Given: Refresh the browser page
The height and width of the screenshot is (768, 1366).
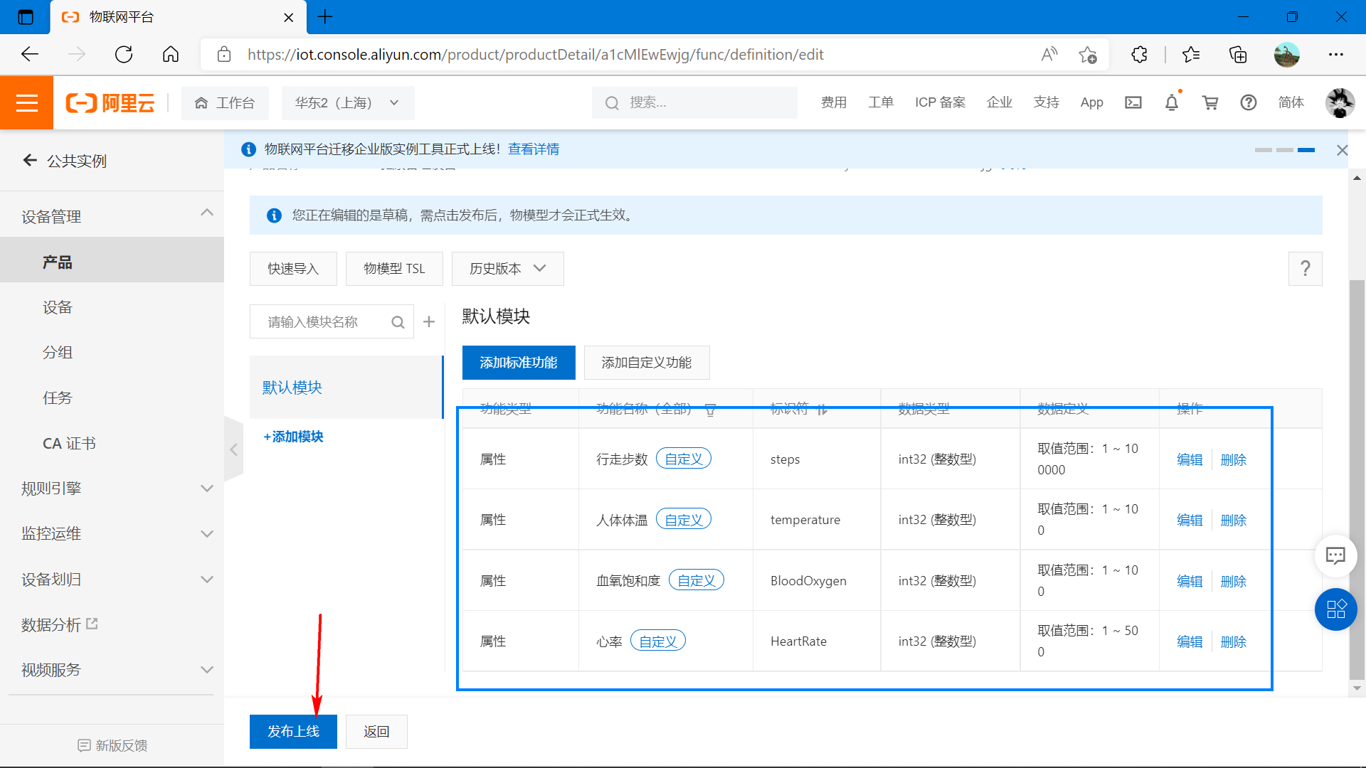Looking at the screenshot, I should pos(124,55).
